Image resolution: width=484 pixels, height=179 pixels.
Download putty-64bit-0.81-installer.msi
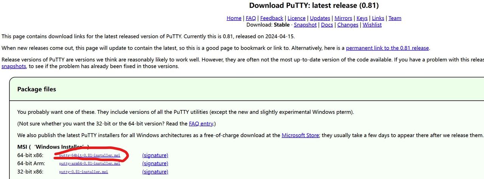click(x=90, y=155)
